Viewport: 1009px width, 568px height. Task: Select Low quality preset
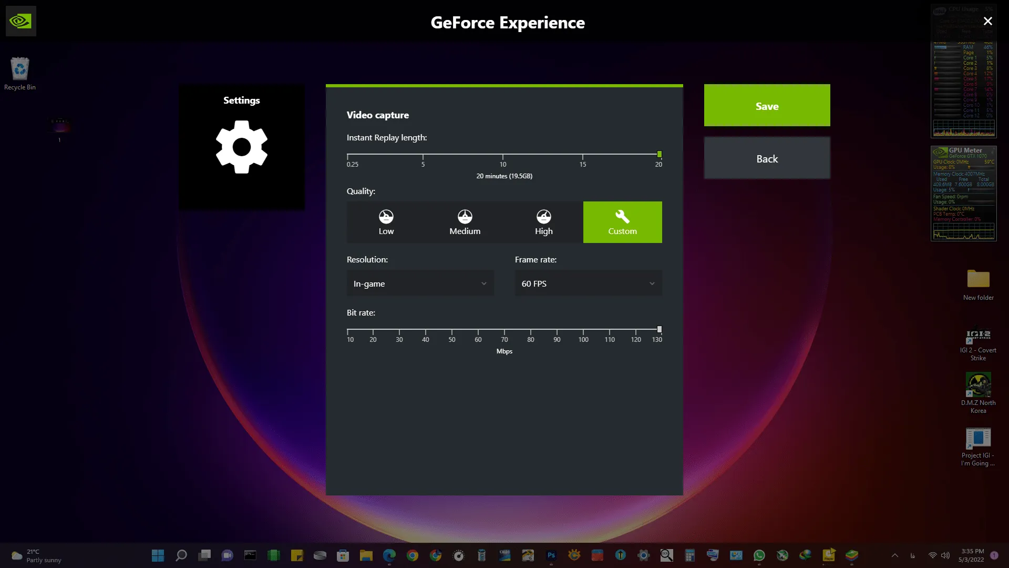[386, 222]
